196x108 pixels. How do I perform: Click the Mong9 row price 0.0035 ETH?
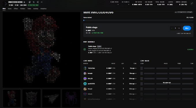coord(111,89)
